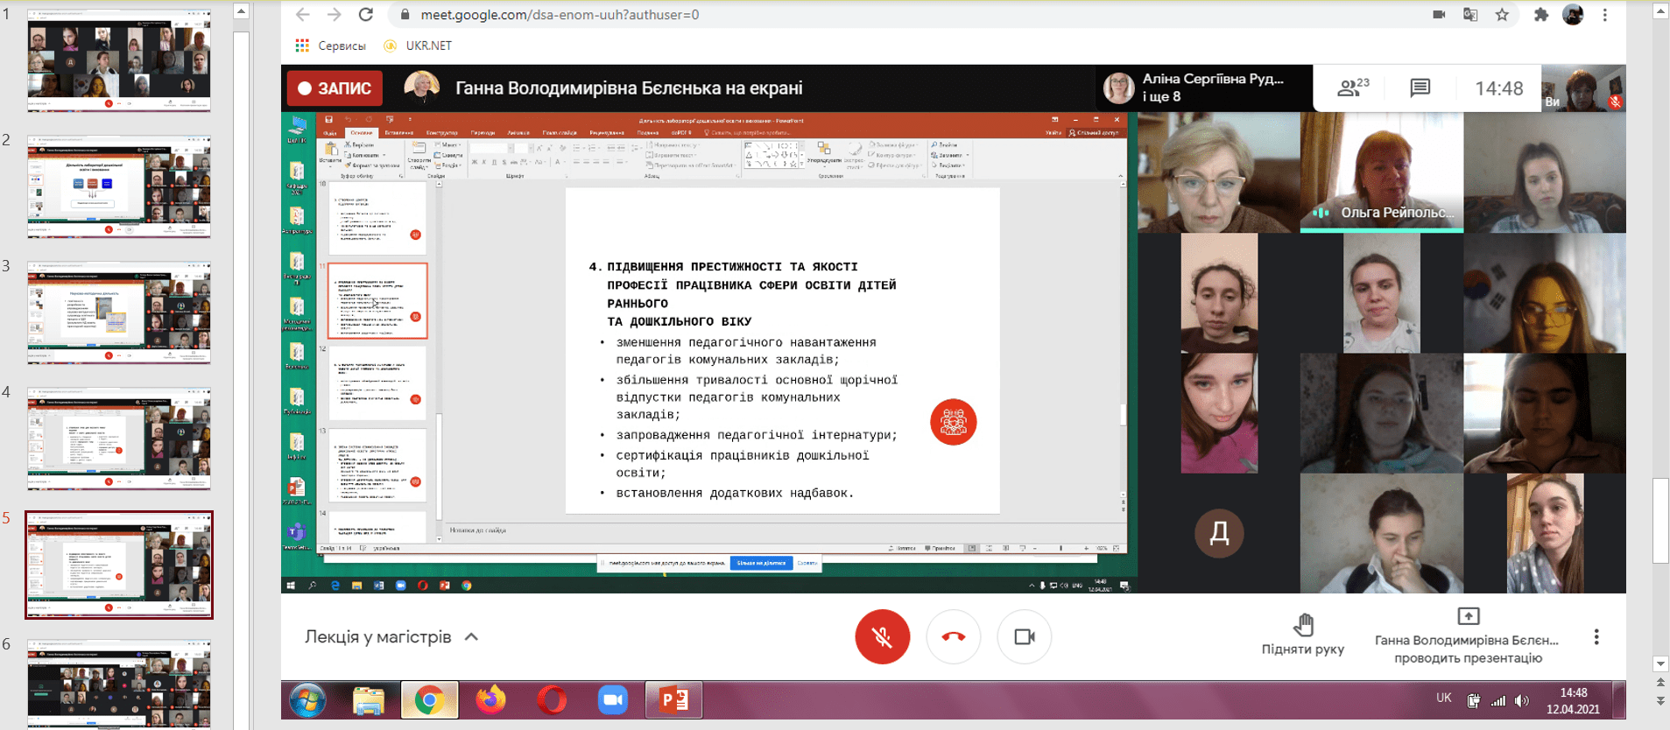1670x730 pixels.
Task: Open the browser extensions puzzle icon
Action: pos(1540,15)
